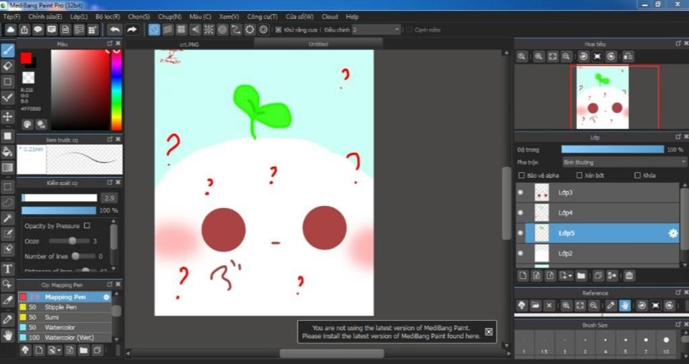This screenshot has height=364, width=689.
Task: Open the Cloud menu
Action: [330, 17]
